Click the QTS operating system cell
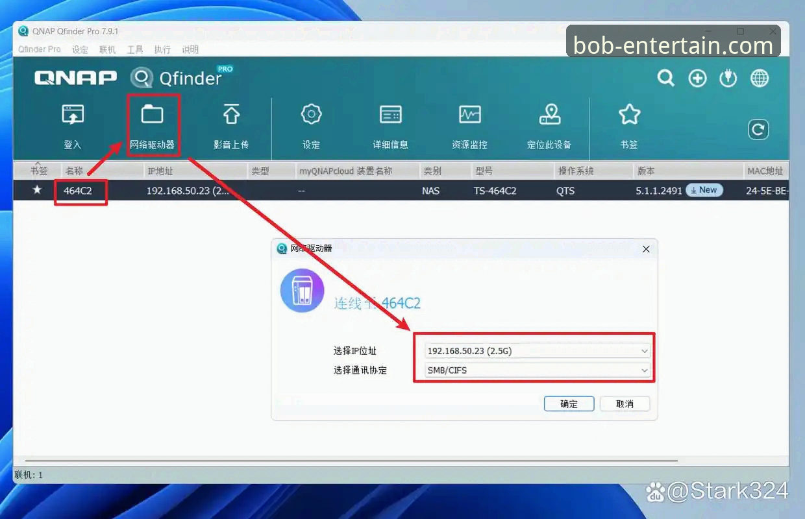 coord(565,191)
